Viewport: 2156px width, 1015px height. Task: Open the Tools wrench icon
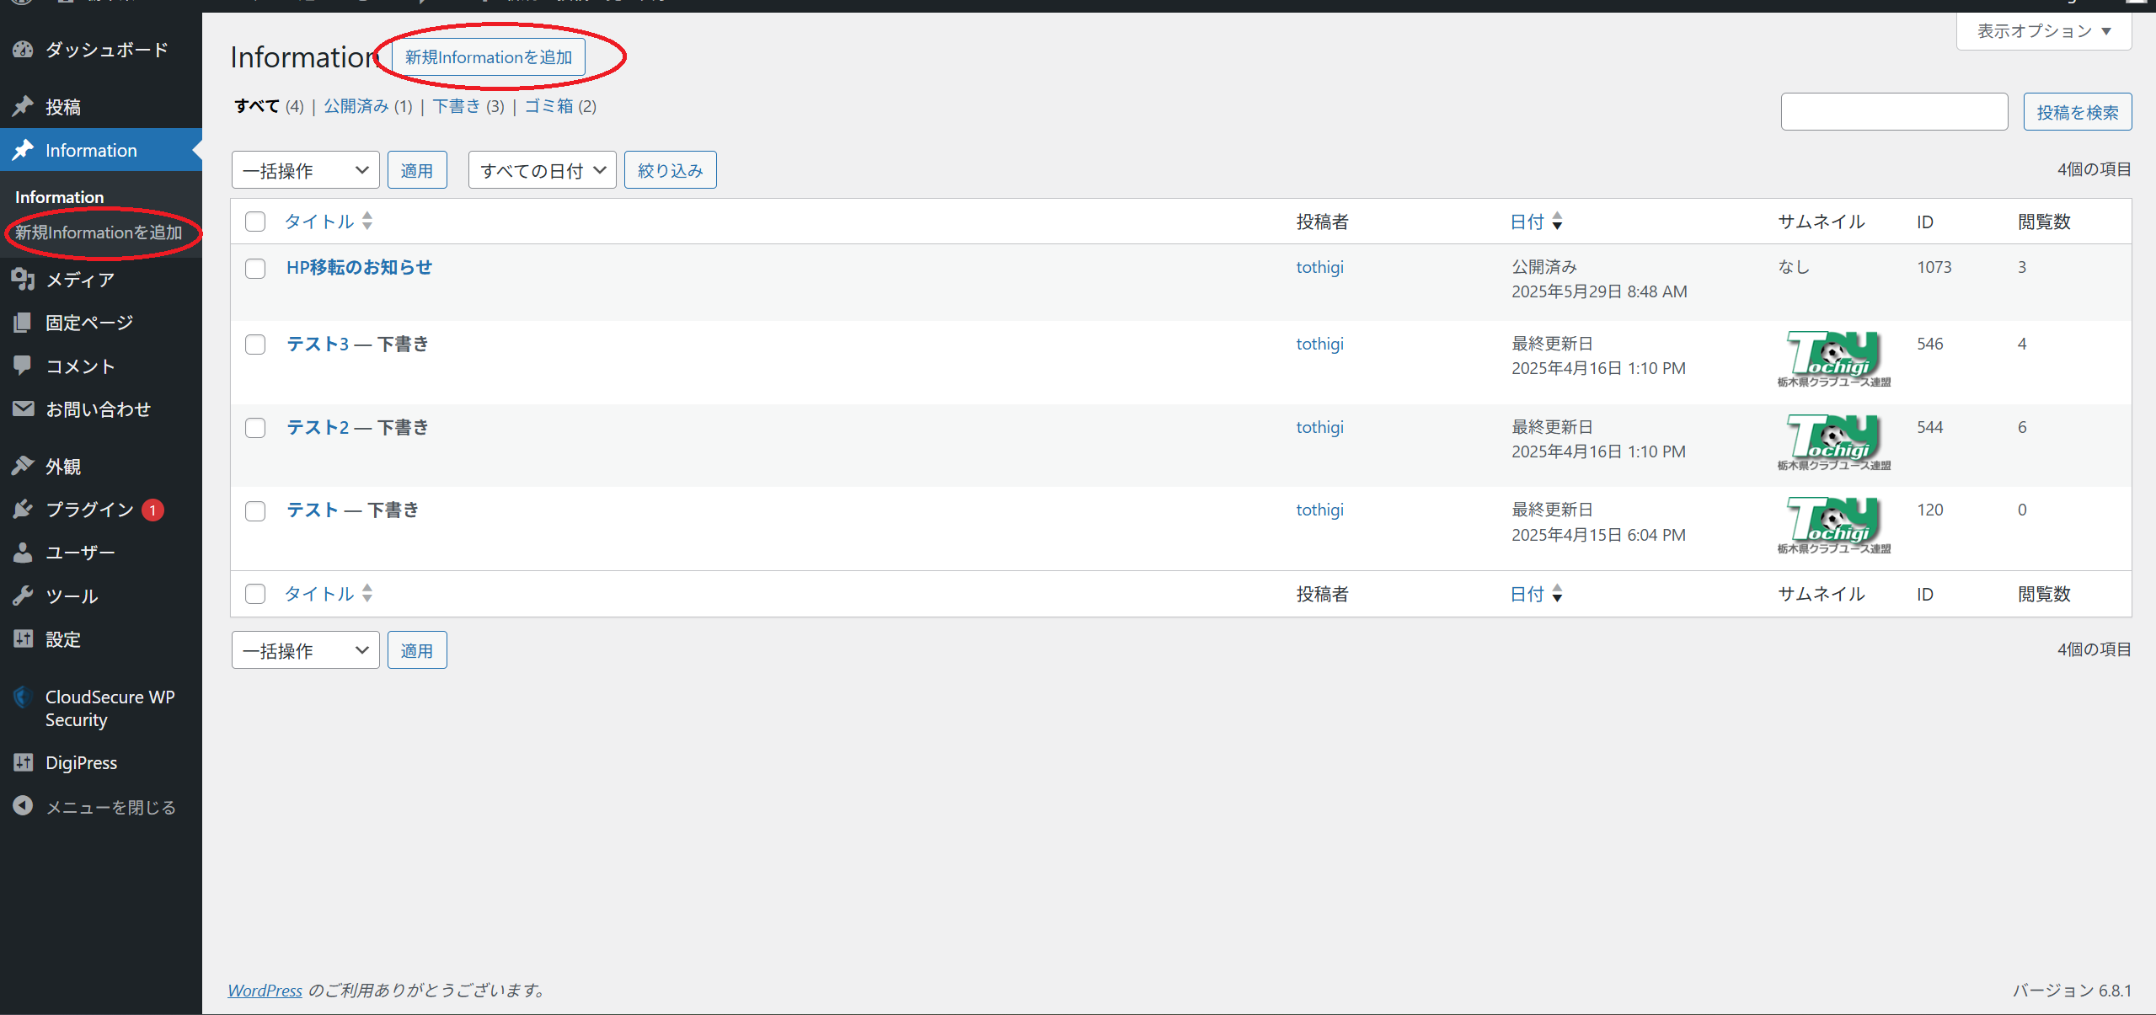coord(23,596)
